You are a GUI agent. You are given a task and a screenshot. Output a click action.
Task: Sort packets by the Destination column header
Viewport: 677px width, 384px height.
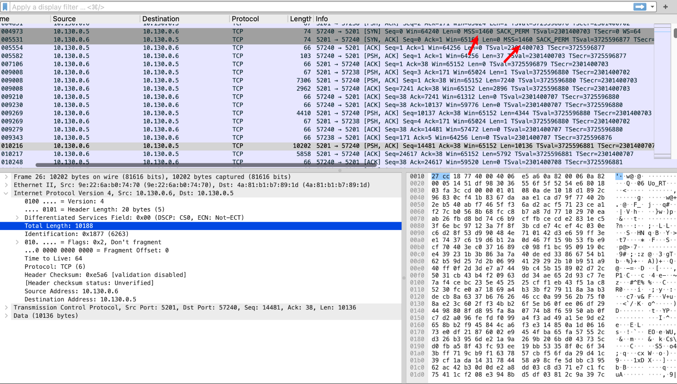(184, 19)
